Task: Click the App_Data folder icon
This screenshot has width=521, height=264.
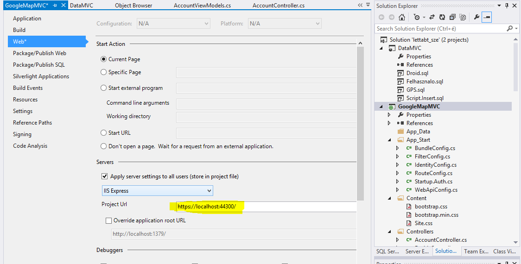Action: point(400,132)
